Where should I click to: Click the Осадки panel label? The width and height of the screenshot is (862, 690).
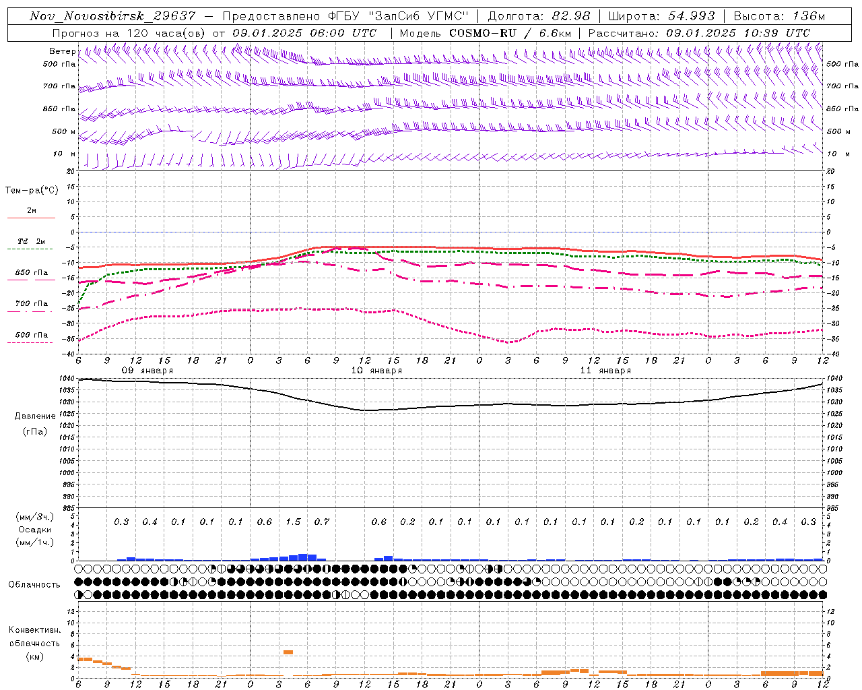tap(35, 530)
